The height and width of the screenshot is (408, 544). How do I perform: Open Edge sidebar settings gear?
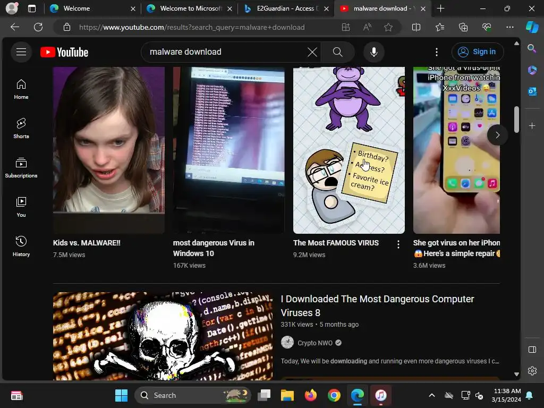[532, 371]
